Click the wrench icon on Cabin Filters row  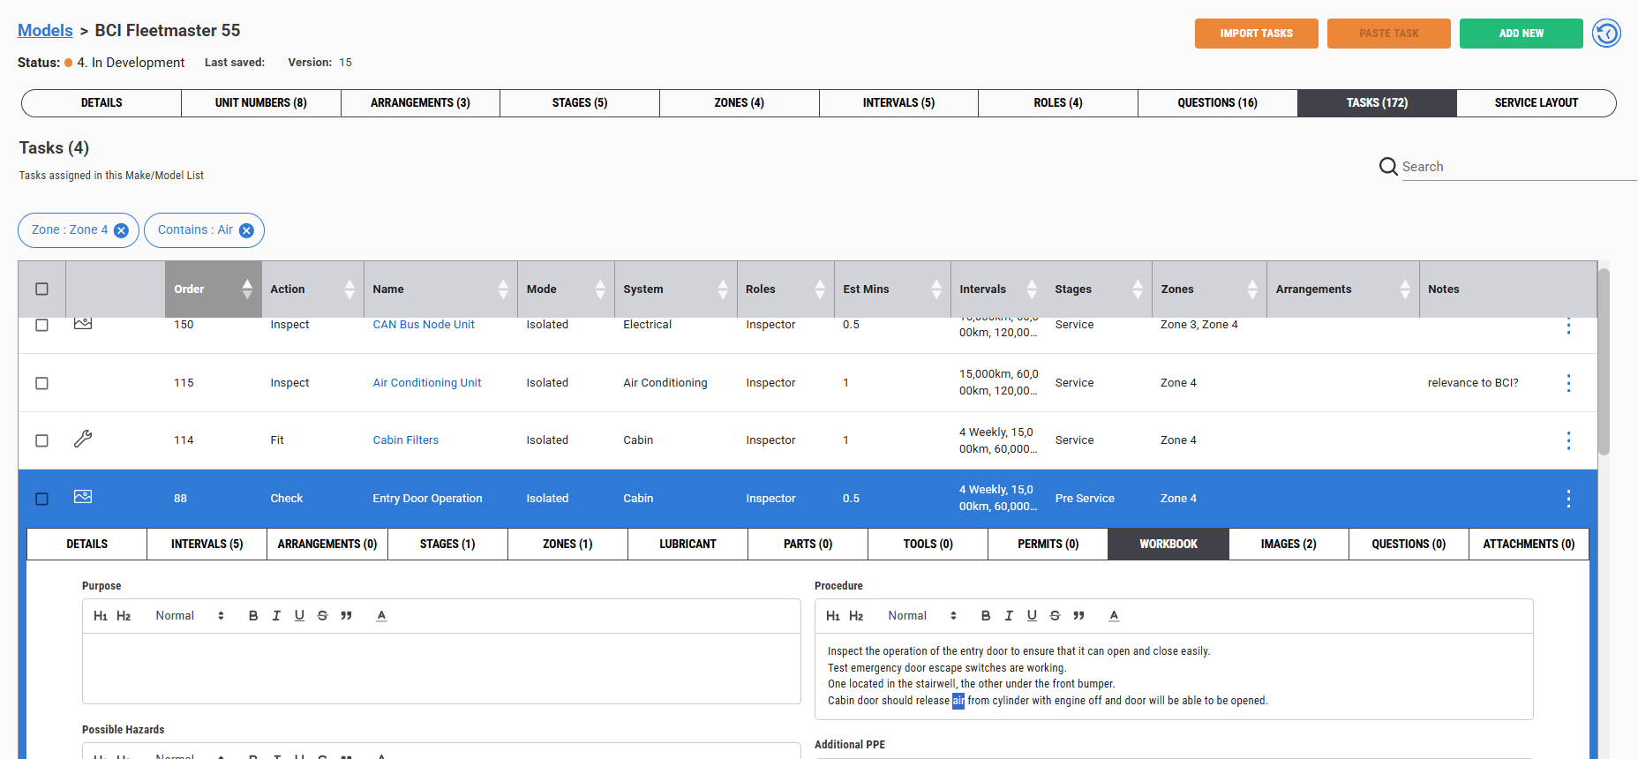click(83, 439)
